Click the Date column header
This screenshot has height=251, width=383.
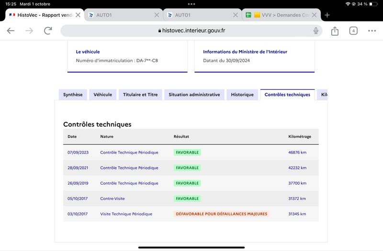(x=72, y=137)
